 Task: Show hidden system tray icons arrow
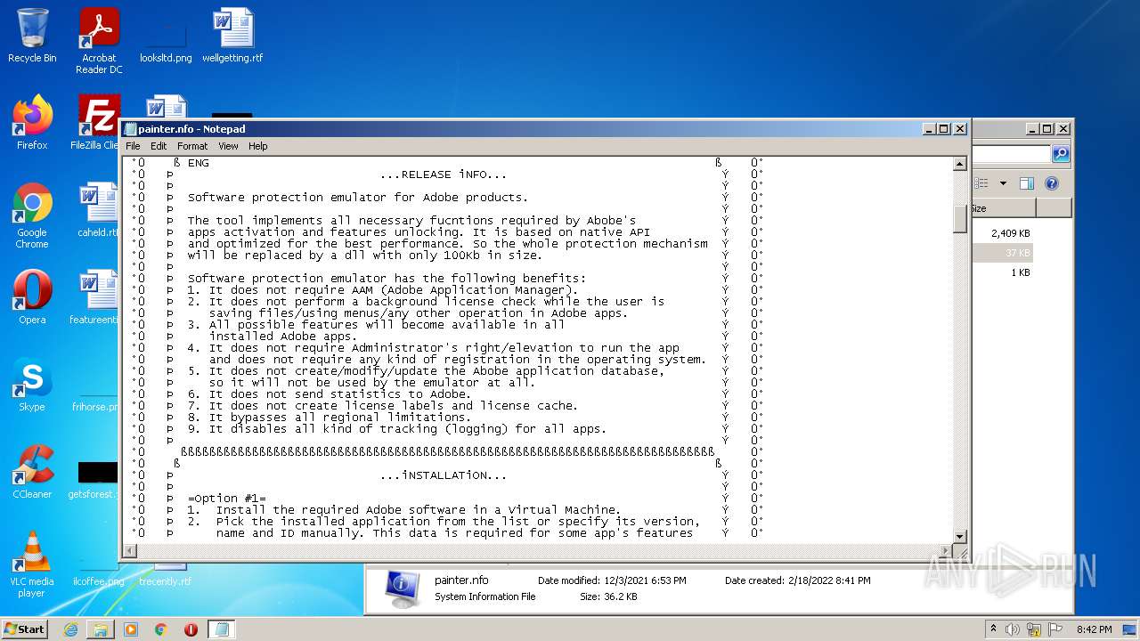[x=994, y=629]
